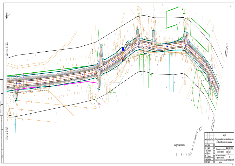
Task: Click the north arrow compass symbol
Action: click(7, 16)
